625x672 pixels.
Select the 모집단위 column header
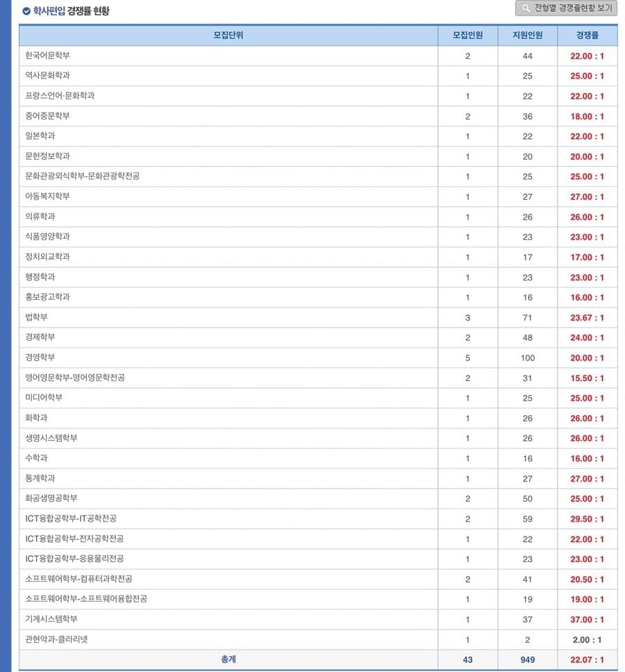tap(228, 35)
